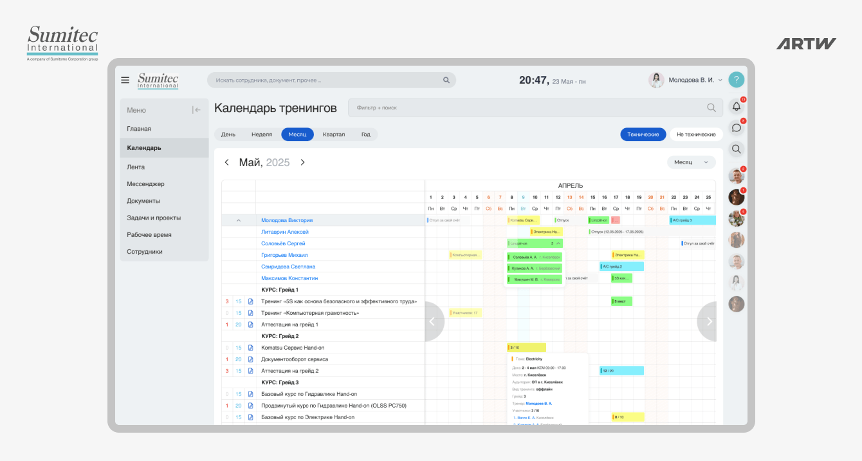Open Максимов Константин employee link
862x461 pixels.
tap(289, 278)
